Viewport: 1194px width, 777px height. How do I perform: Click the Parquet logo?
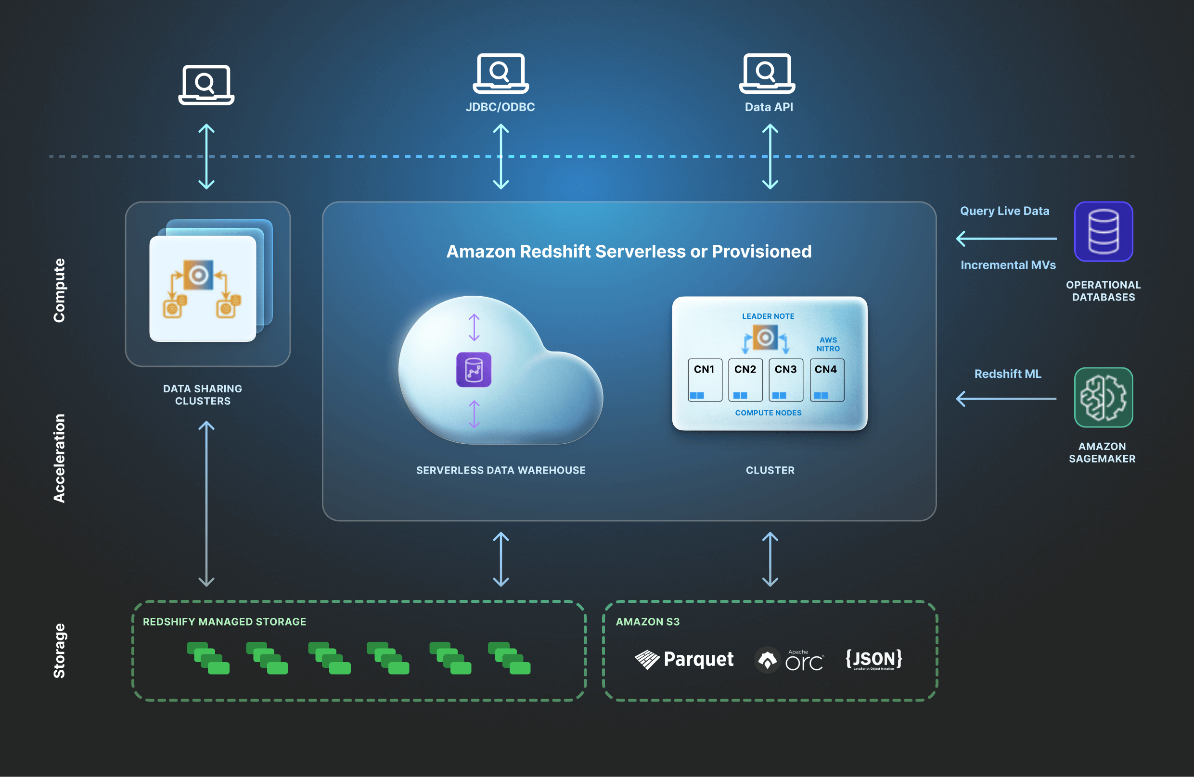coord(684,659)
